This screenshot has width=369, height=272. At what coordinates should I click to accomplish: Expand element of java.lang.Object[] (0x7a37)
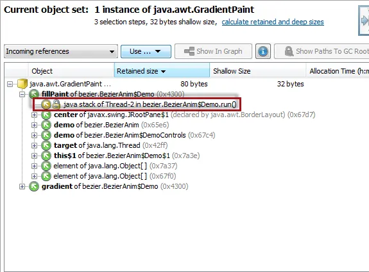(35, 166)
